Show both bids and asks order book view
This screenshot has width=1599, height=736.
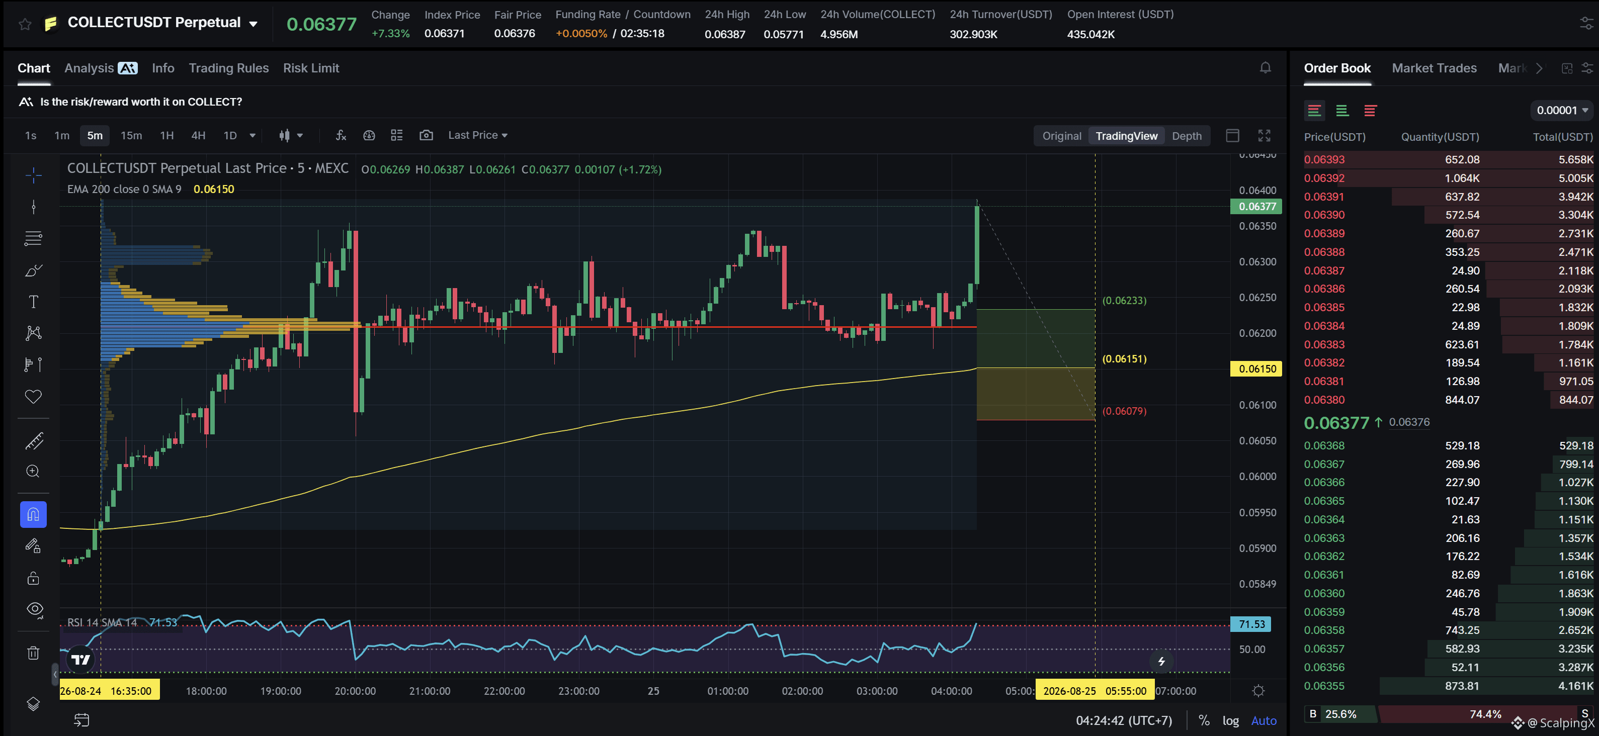tap(1314, 111)
